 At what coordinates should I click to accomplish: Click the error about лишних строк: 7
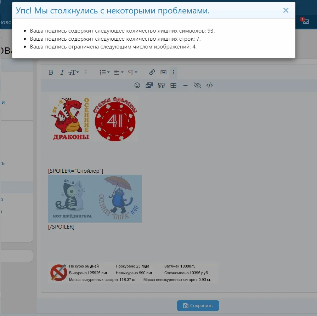click(x=115, y=39)
